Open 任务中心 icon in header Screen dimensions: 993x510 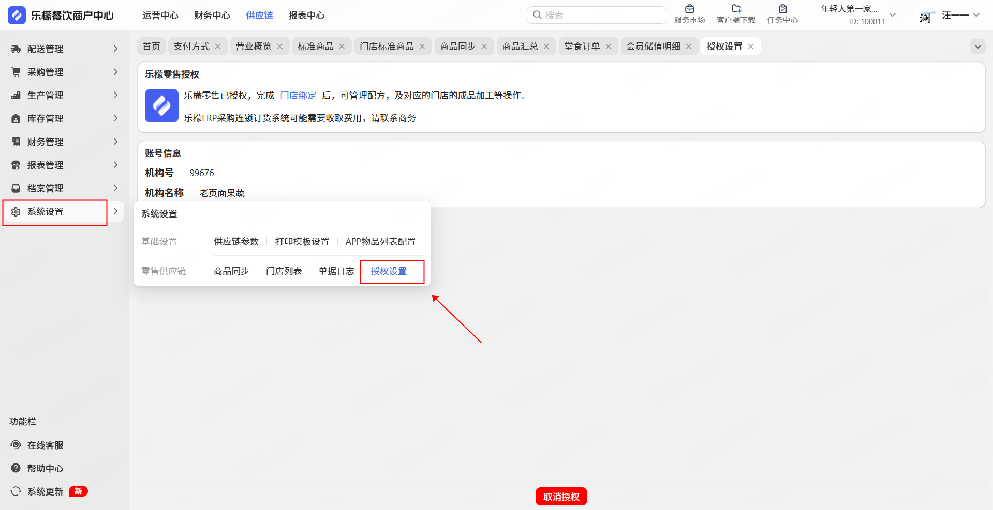[x=782, y=9]
